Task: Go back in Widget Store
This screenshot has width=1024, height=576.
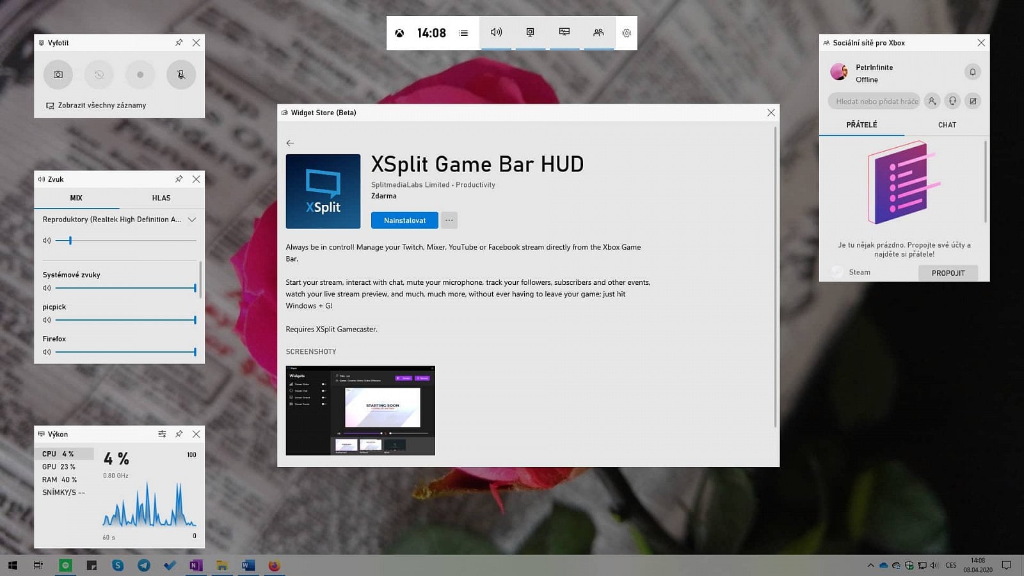Action: point(290,143)
